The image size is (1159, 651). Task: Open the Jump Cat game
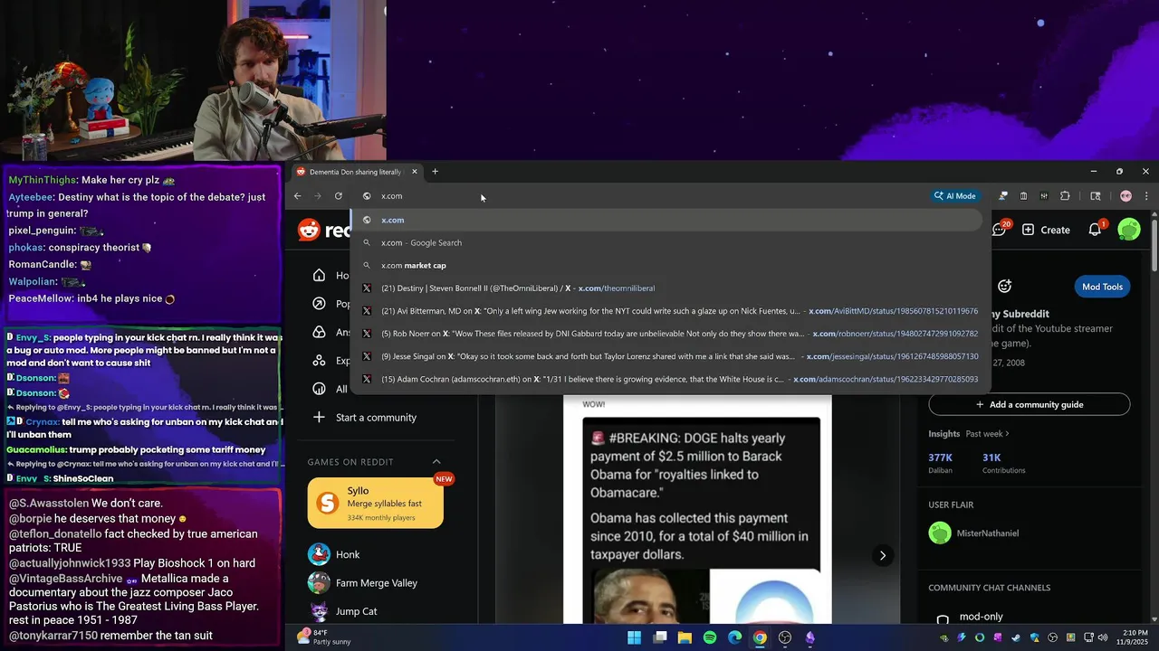click(343, 611)
